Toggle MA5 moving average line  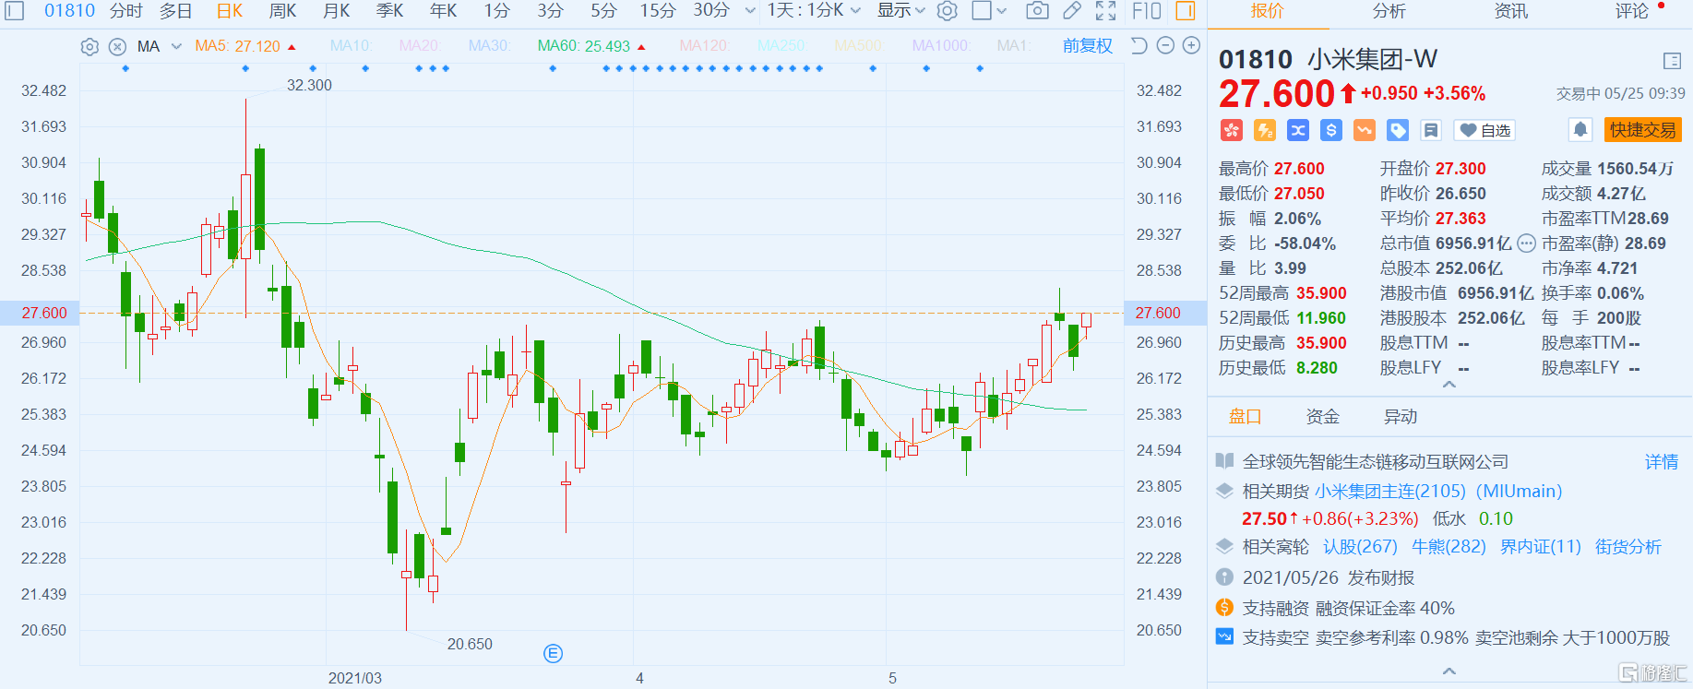pos(237,46)
